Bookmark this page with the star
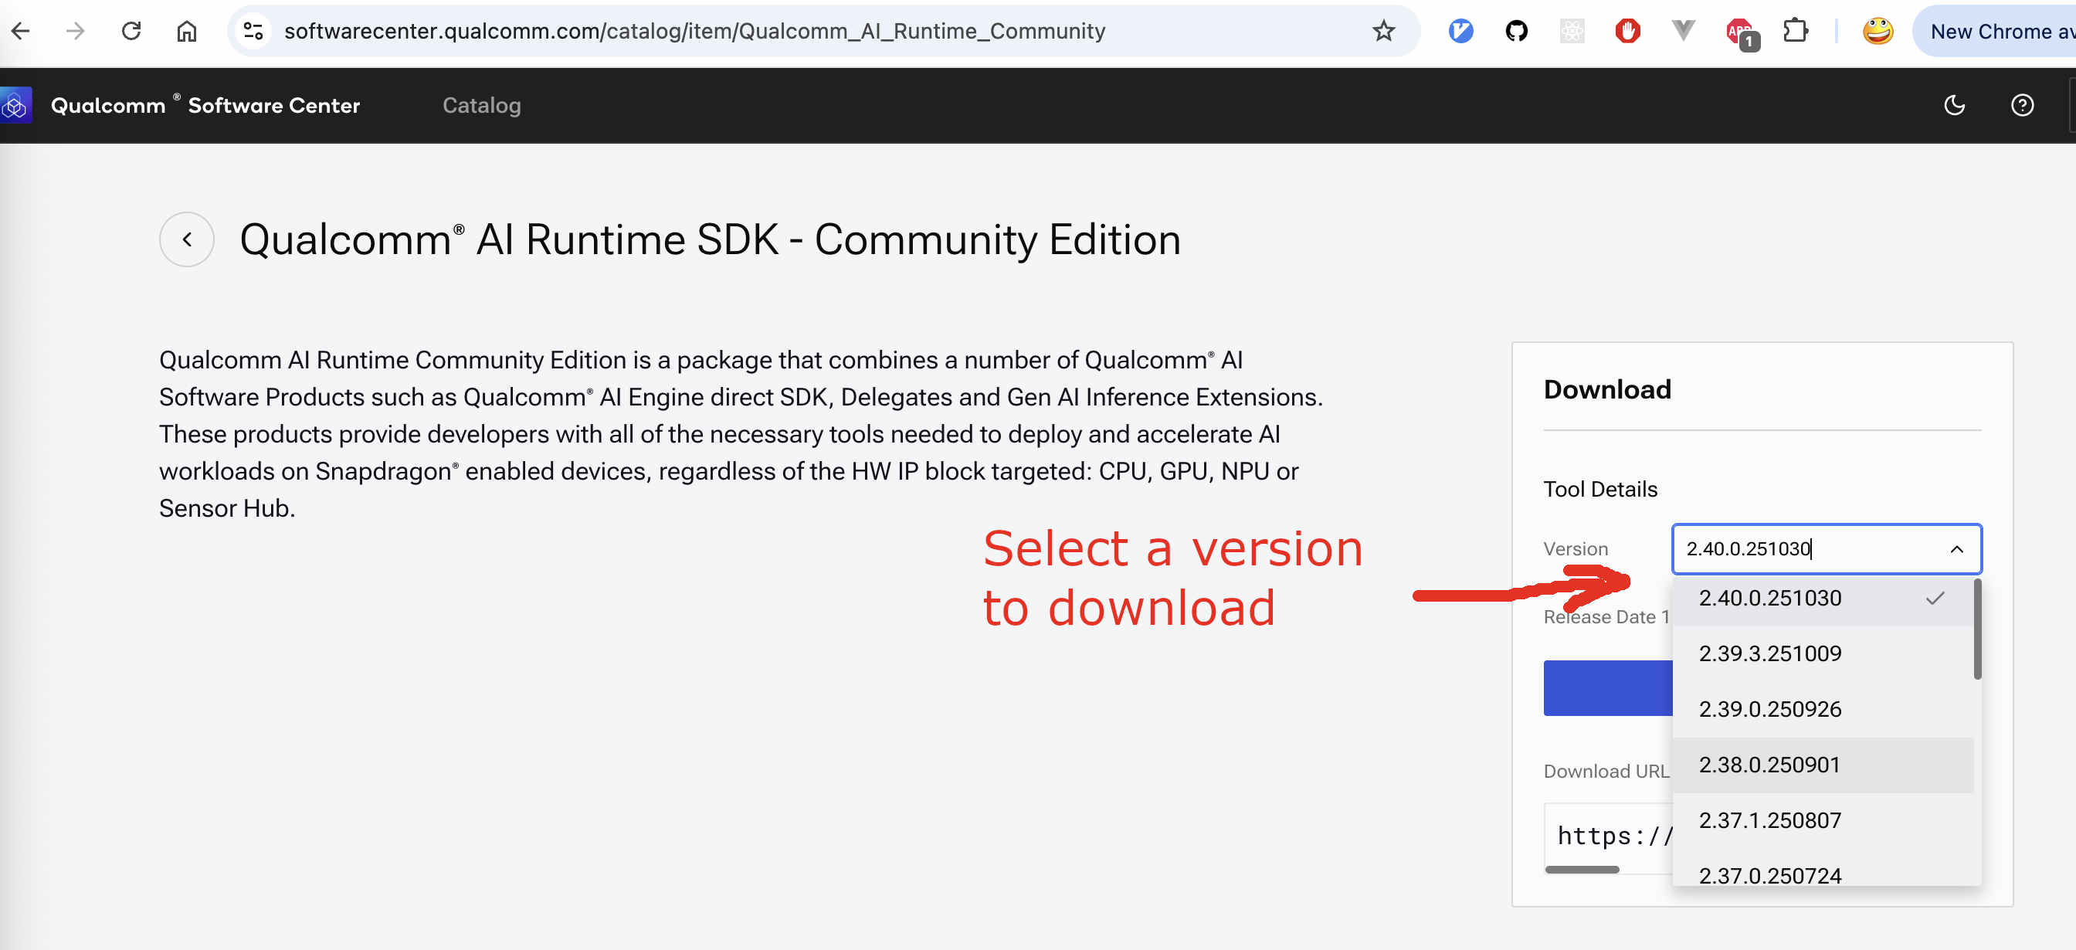Image resolution: width=2076 pixels, height=950 pixels. [x=1383, y=32]
